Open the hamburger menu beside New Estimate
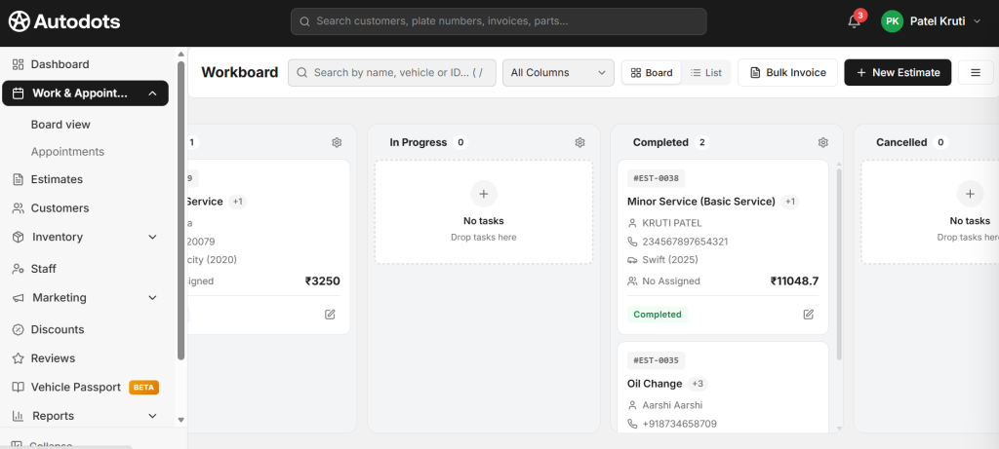Image resolution: width=999 pixels, height=449 pixels. [975, 73]
